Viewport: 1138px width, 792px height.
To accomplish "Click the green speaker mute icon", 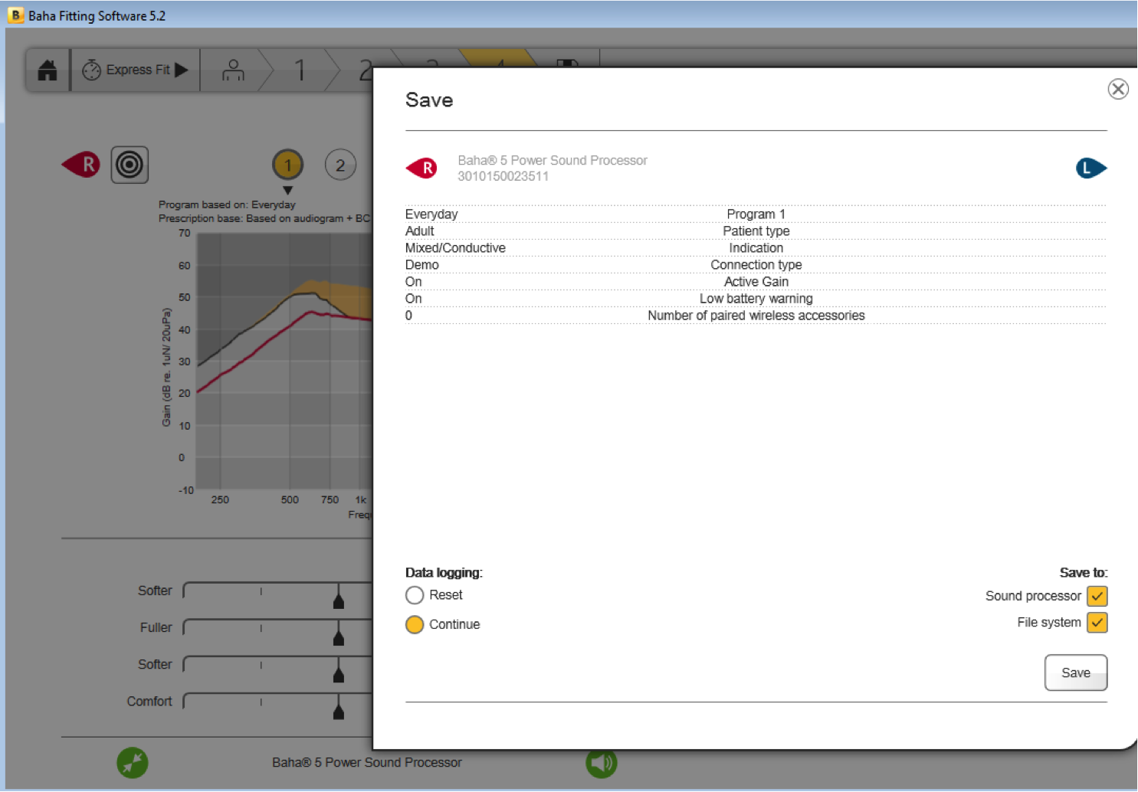I will [x=602, y=763].
